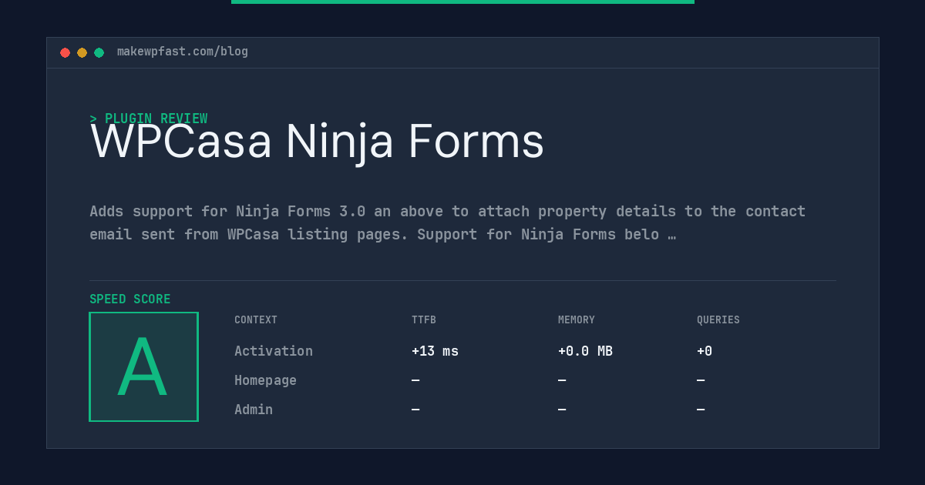Click the +0 queries value
The height and width of the screenshot is (485, 925).
pyautogui.click(x=705, y=351)
